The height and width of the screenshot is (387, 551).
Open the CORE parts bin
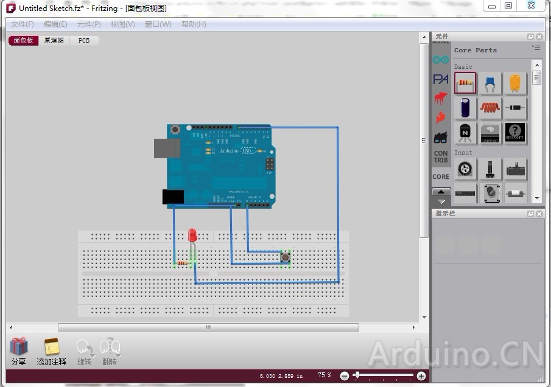pos(441,176)
